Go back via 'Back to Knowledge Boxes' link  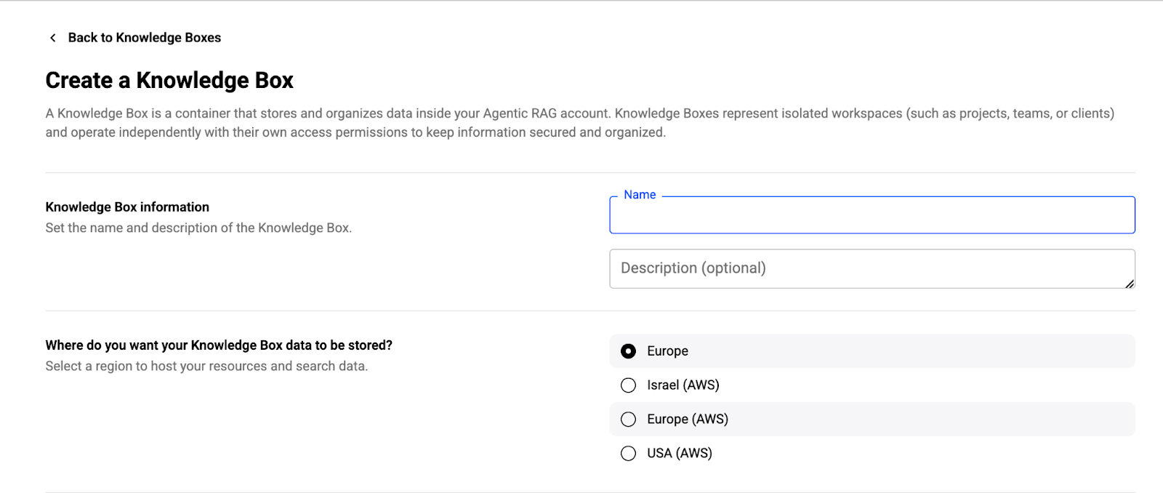[144, 38]
